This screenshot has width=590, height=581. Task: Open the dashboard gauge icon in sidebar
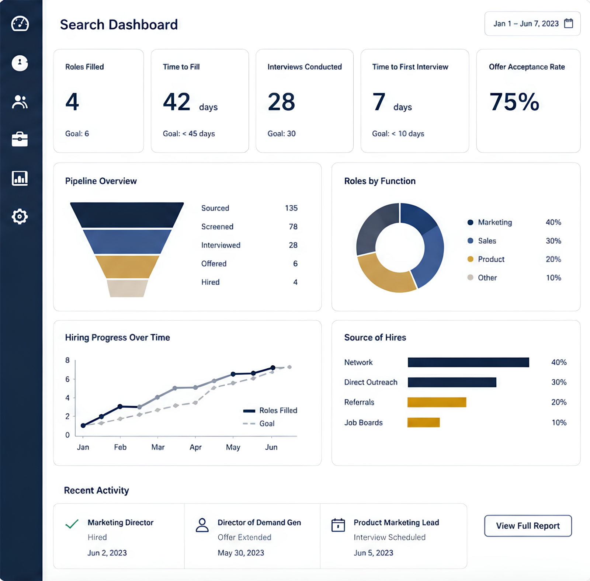pyautogui.click(x=20, y=24)
